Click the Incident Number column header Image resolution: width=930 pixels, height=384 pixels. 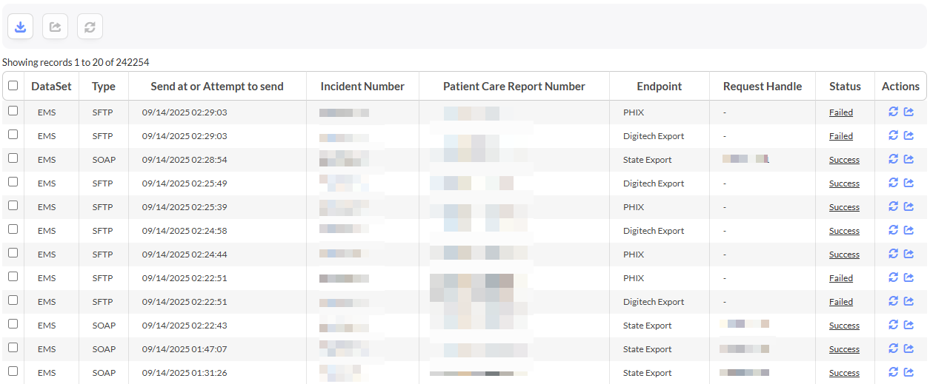362,87
